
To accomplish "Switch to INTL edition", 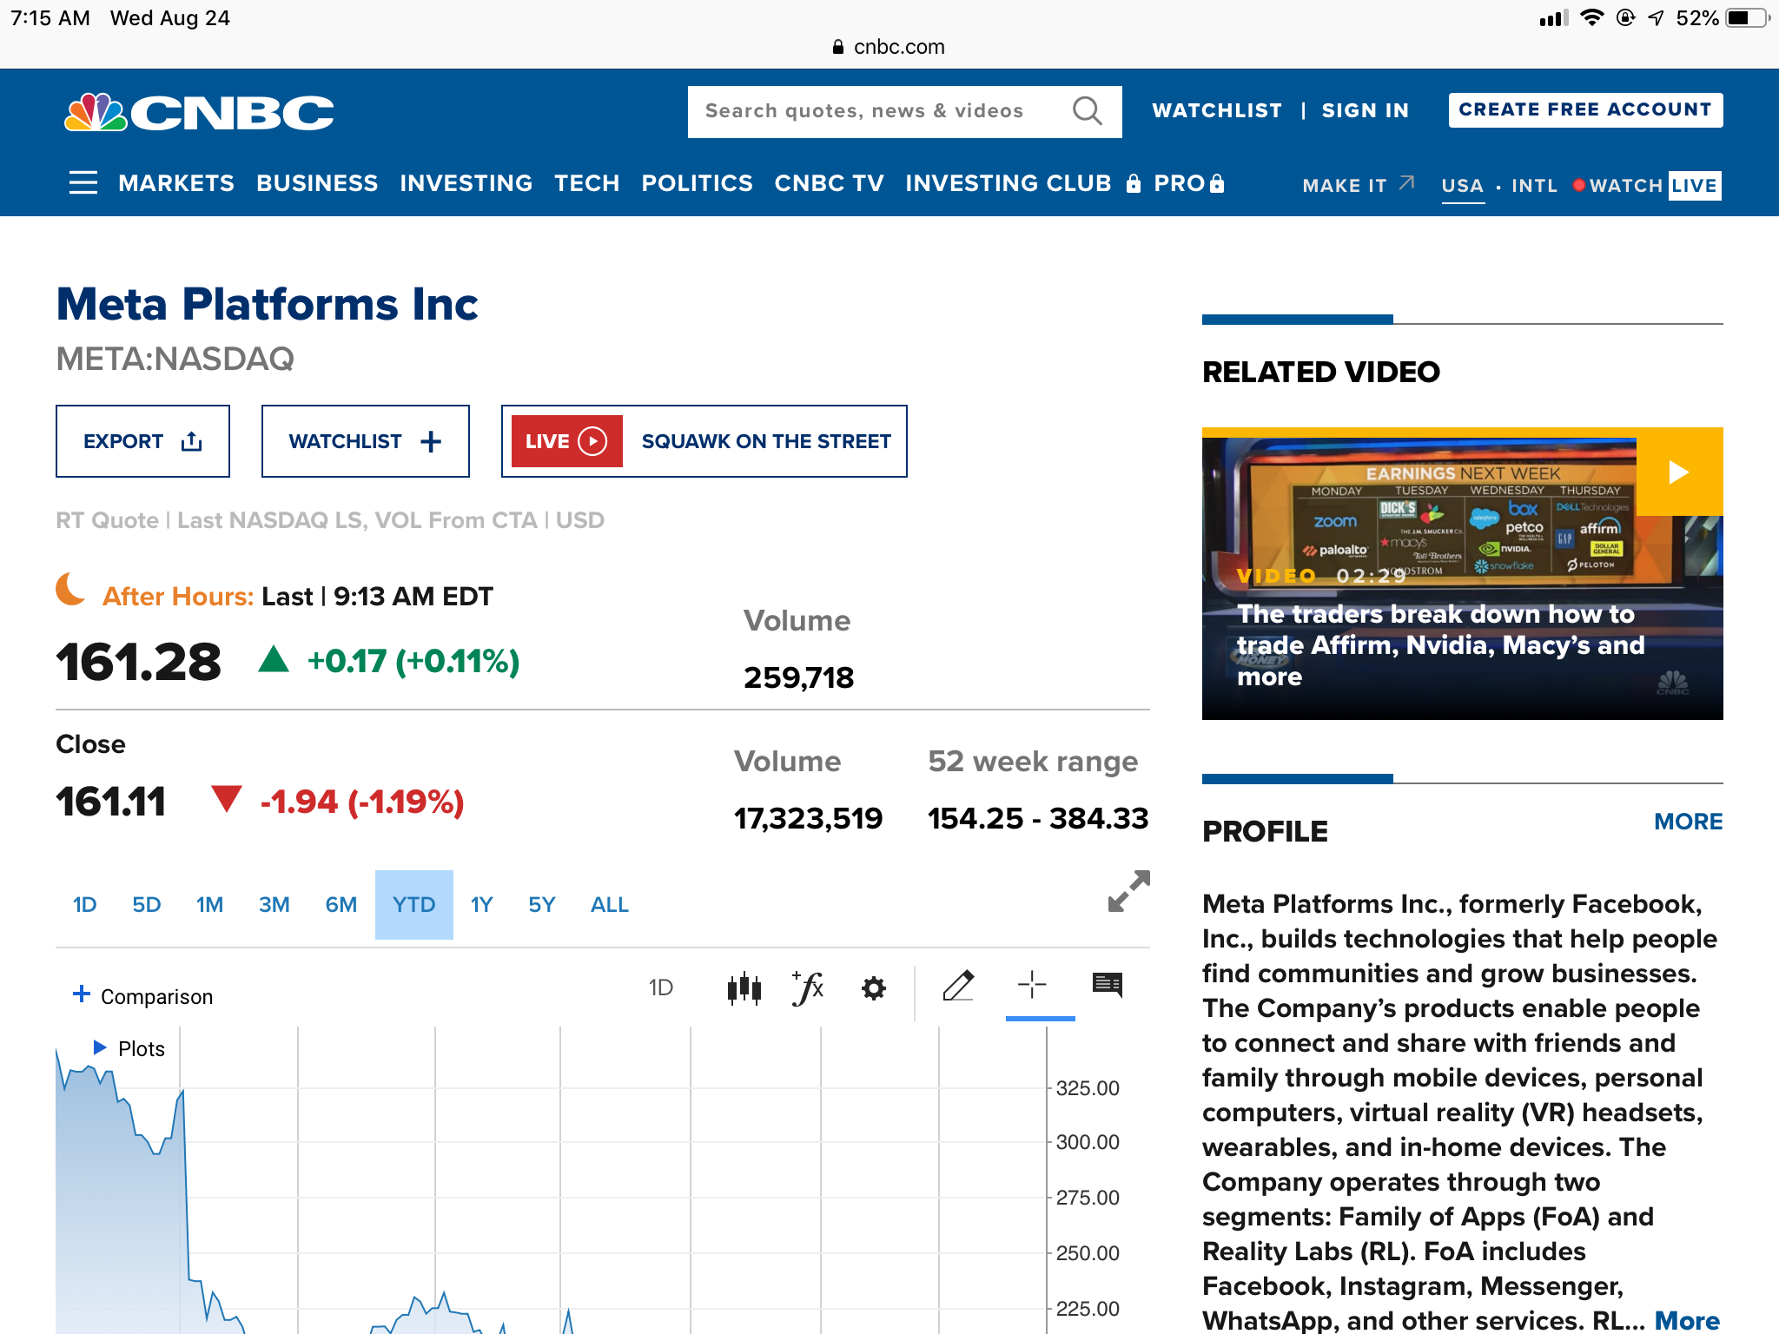I will click(1534, 186).
